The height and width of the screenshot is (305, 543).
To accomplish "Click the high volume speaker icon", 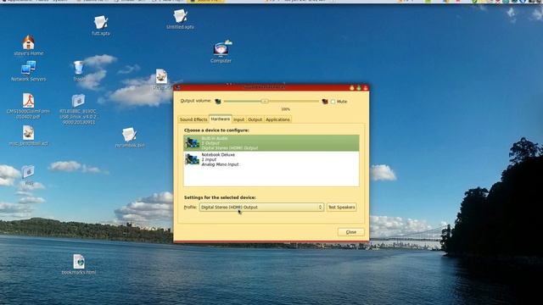I will (x=324, y=102).
